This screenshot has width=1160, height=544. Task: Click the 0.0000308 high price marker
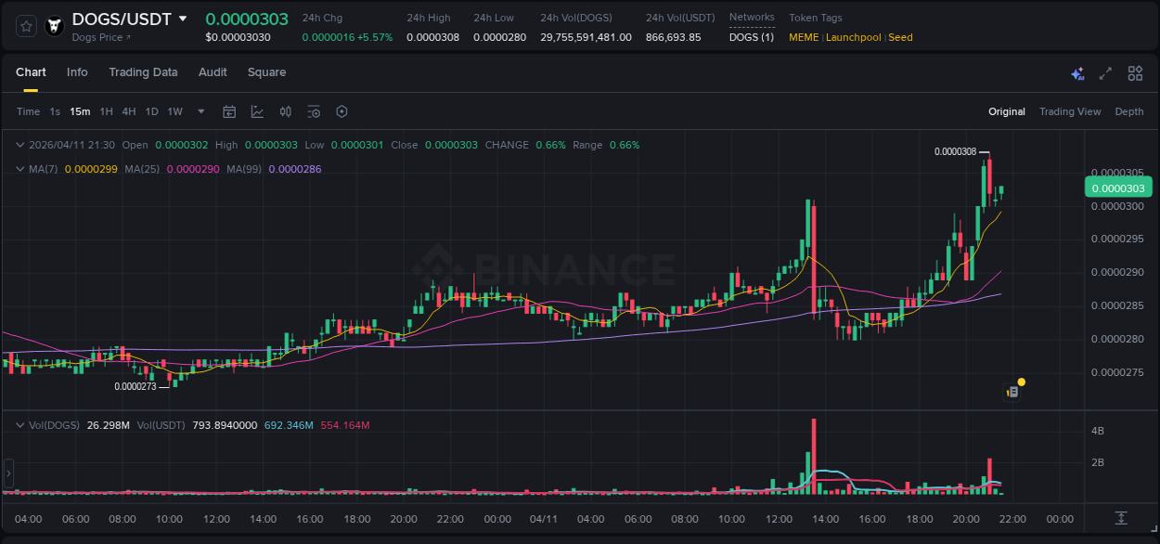pos(955,151)
